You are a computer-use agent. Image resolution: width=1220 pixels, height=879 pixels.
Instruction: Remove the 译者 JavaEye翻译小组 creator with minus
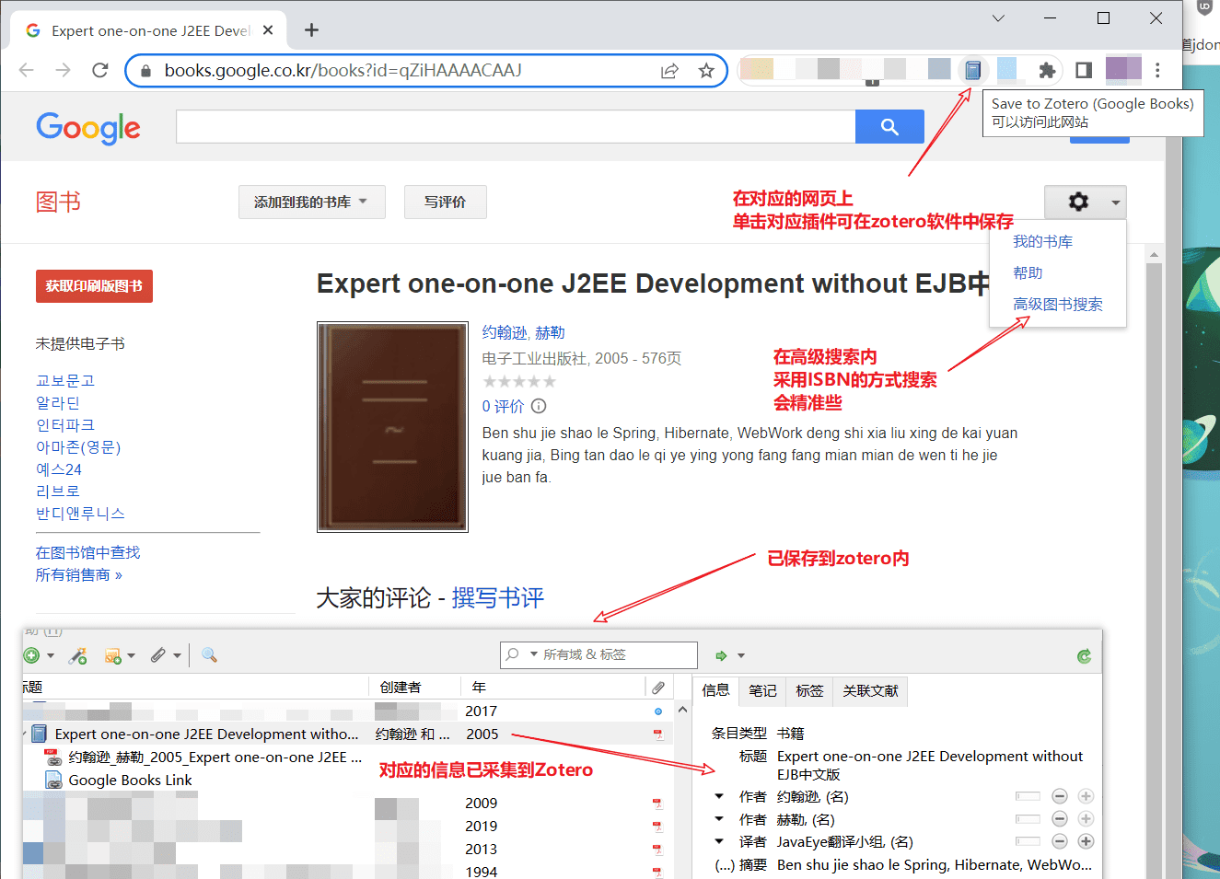(x=1060, y=841)
